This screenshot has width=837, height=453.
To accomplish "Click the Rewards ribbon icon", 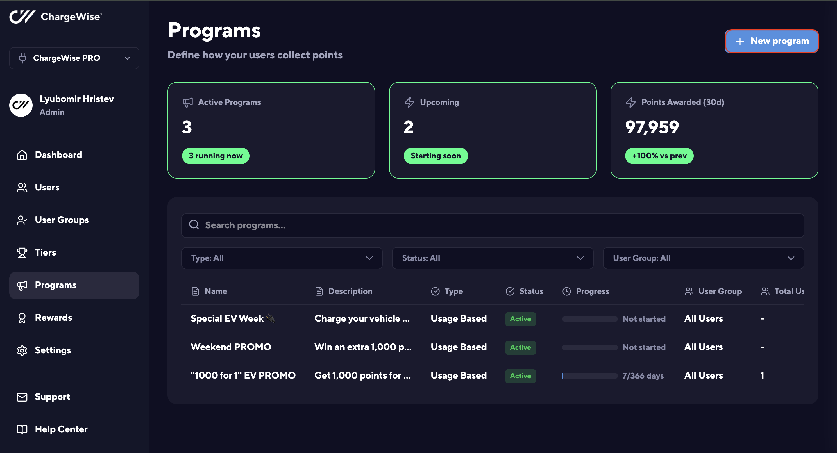I will click(x=22, y=318).
